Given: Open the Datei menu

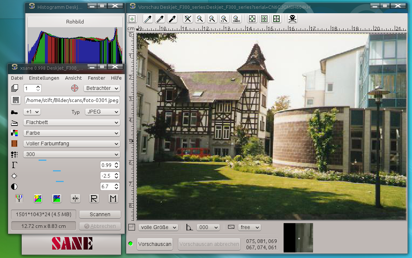Looking at the screenshot, I should tap(17, 78).
